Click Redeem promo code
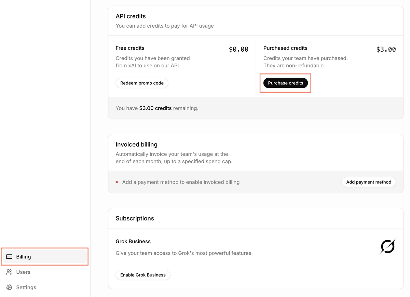Viewport: 410px width, 297px height. (x=142, y=83)
